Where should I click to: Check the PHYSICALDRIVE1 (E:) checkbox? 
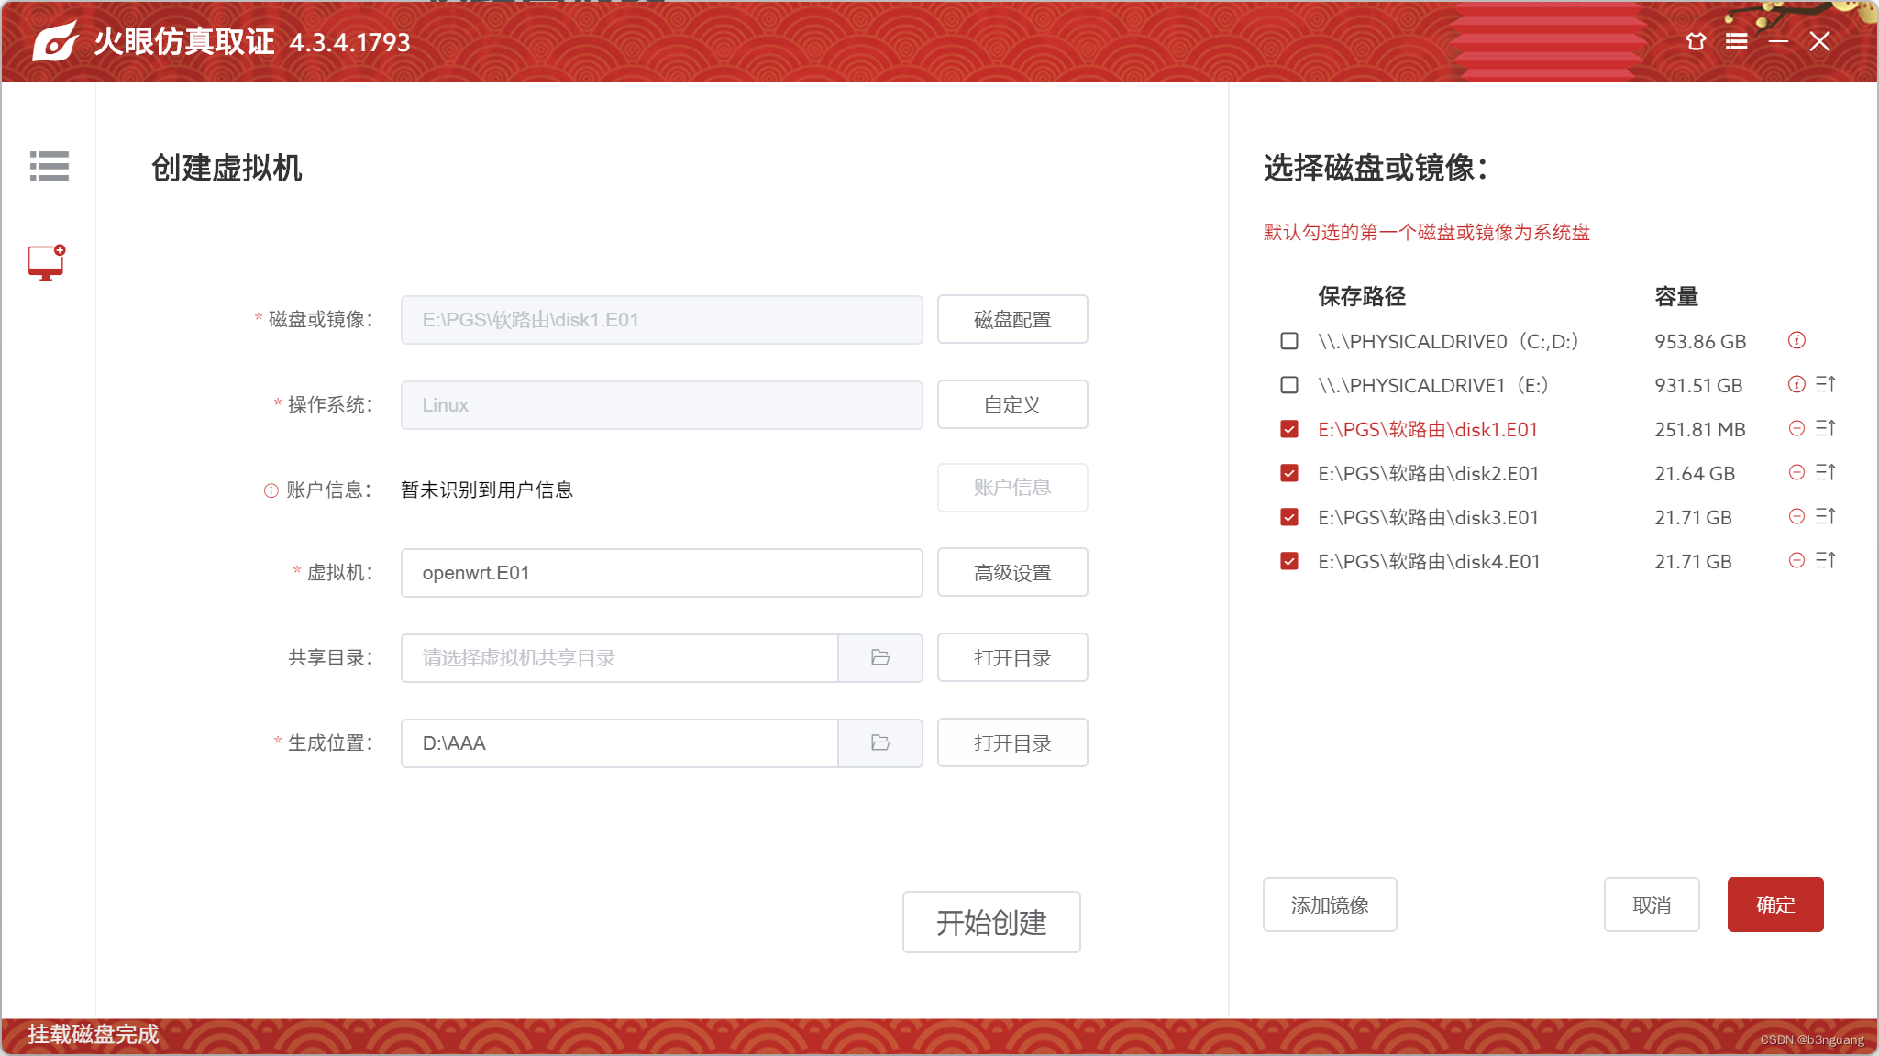pos(1289,385)
